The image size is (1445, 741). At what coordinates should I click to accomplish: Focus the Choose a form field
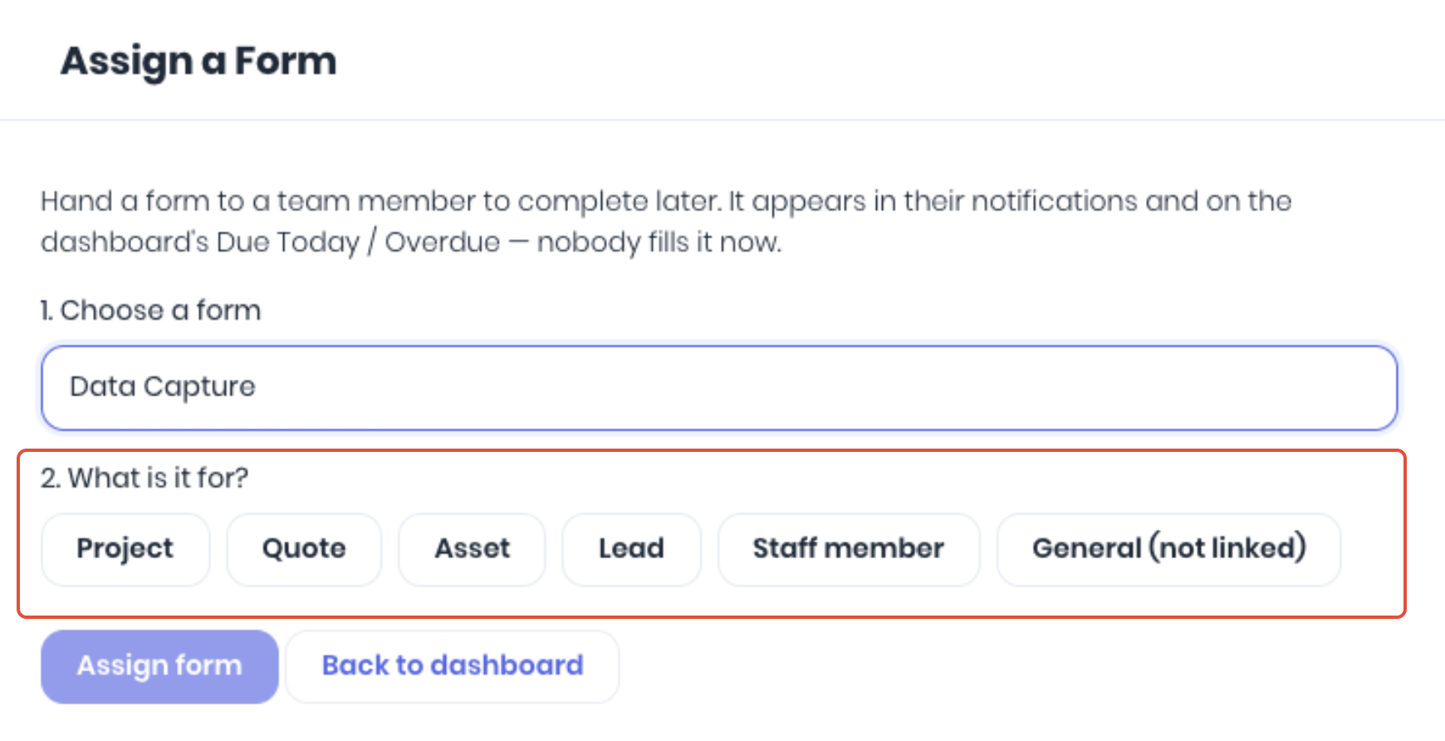click(719, 388)
